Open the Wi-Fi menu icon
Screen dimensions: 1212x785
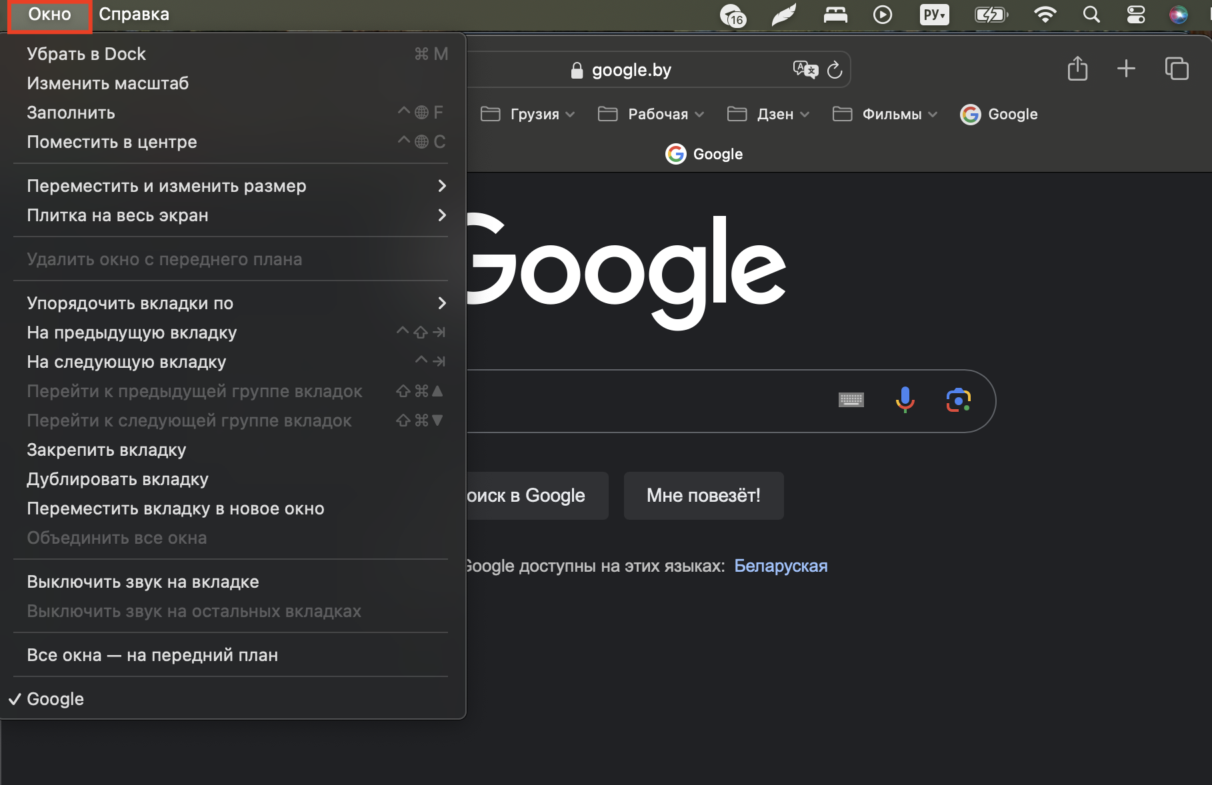coord(1045,14)
